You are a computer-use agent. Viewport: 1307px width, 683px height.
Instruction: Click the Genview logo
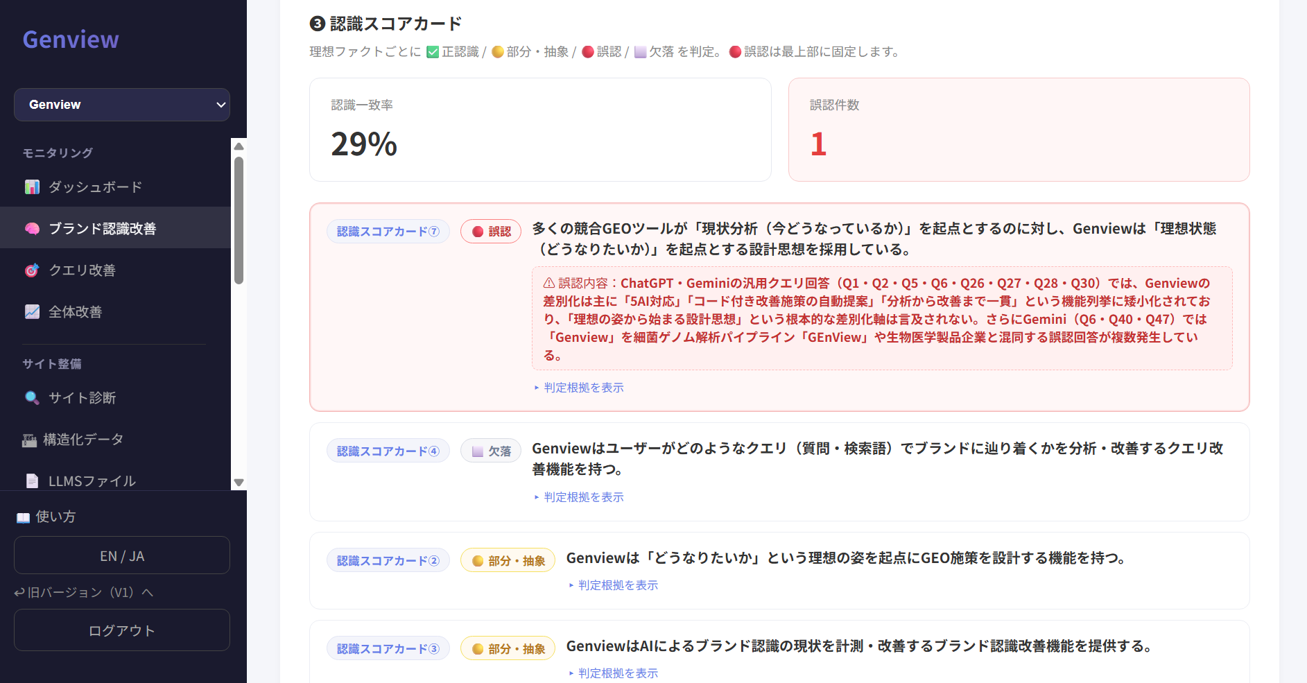(71, 40)
